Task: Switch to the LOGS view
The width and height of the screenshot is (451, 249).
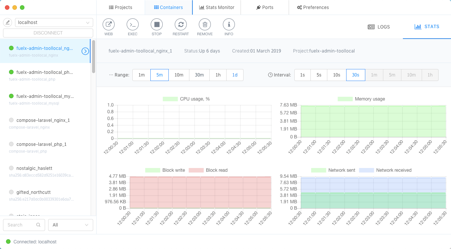Action: pyautogui.click(x=378, y=27)
